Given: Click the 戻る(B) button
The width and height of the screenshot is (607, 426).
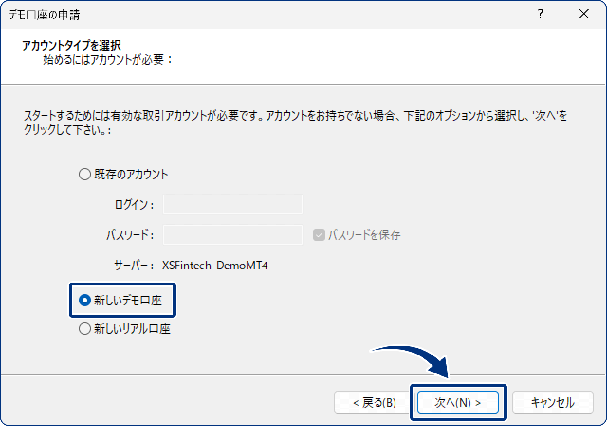Looking at the screenshot, I should coord(373,403).
